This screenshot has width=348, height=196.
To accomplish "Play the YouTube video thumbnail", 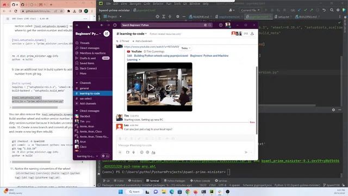I will [151, 87].
